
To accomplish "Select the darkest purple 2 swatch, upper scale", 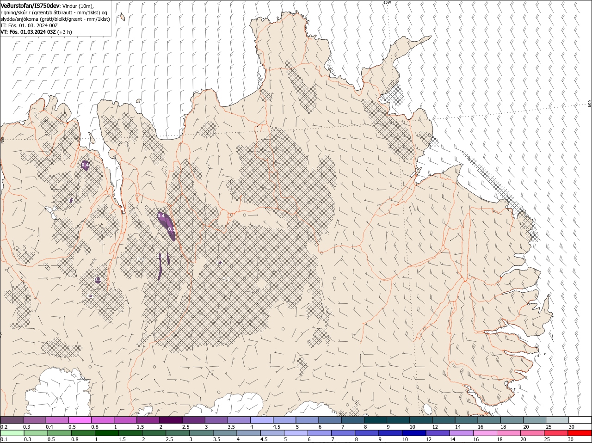I will click(171, 420).
